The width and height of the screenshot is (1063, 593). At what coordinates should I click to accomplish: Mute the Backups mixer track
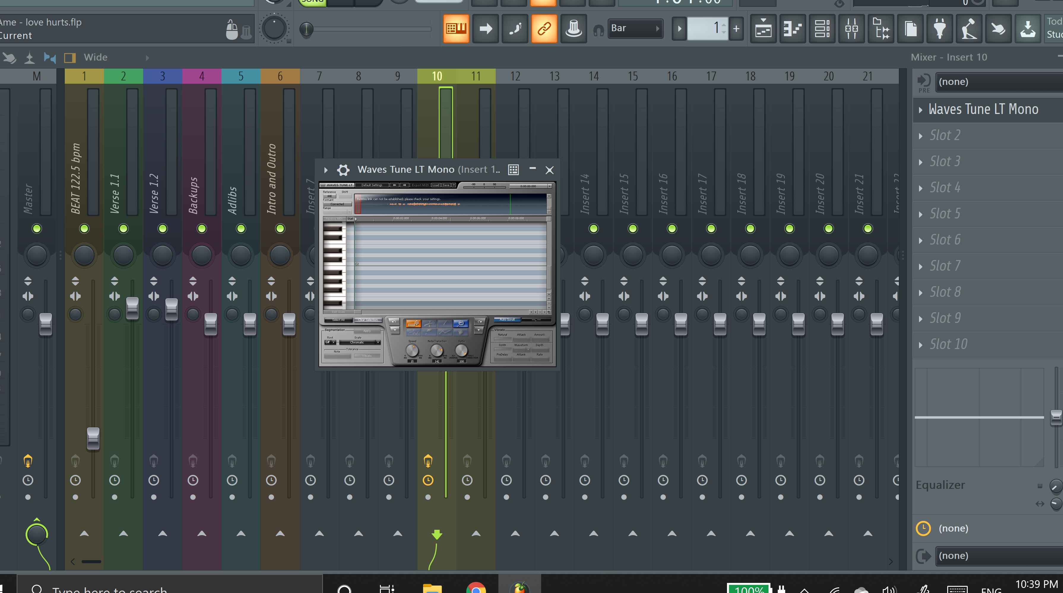[202, 229]
